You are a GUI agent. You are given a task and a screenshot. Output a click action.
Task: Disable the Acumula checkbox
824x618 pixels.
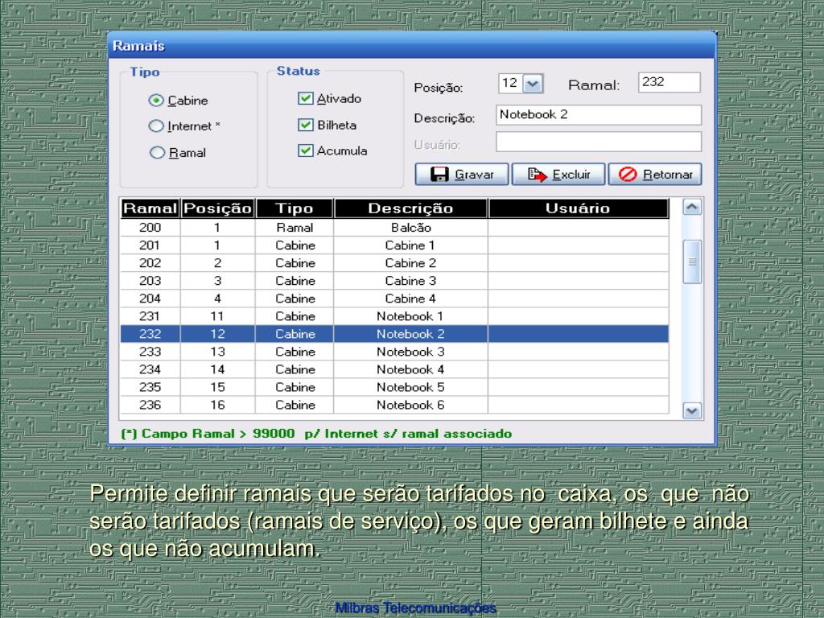[x=305, y=150]
